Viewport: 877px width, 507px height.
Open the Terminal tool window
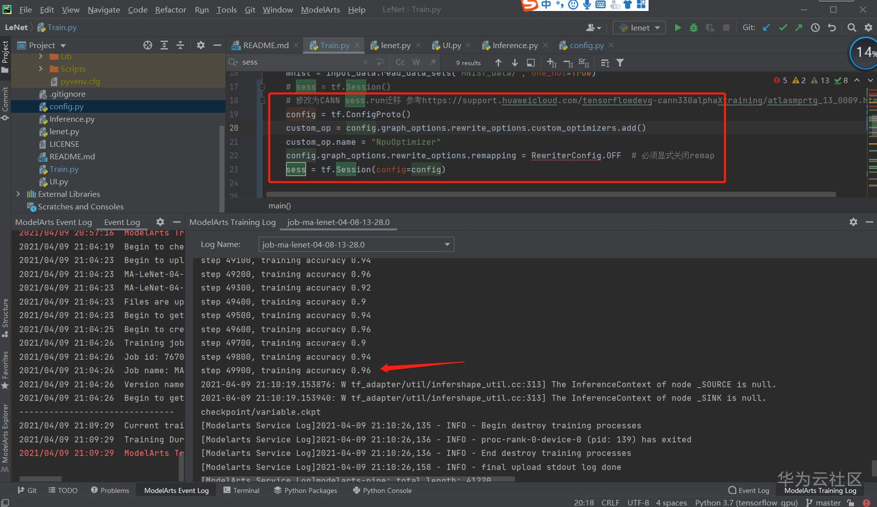pyautogui.click(x=241, y=490)
